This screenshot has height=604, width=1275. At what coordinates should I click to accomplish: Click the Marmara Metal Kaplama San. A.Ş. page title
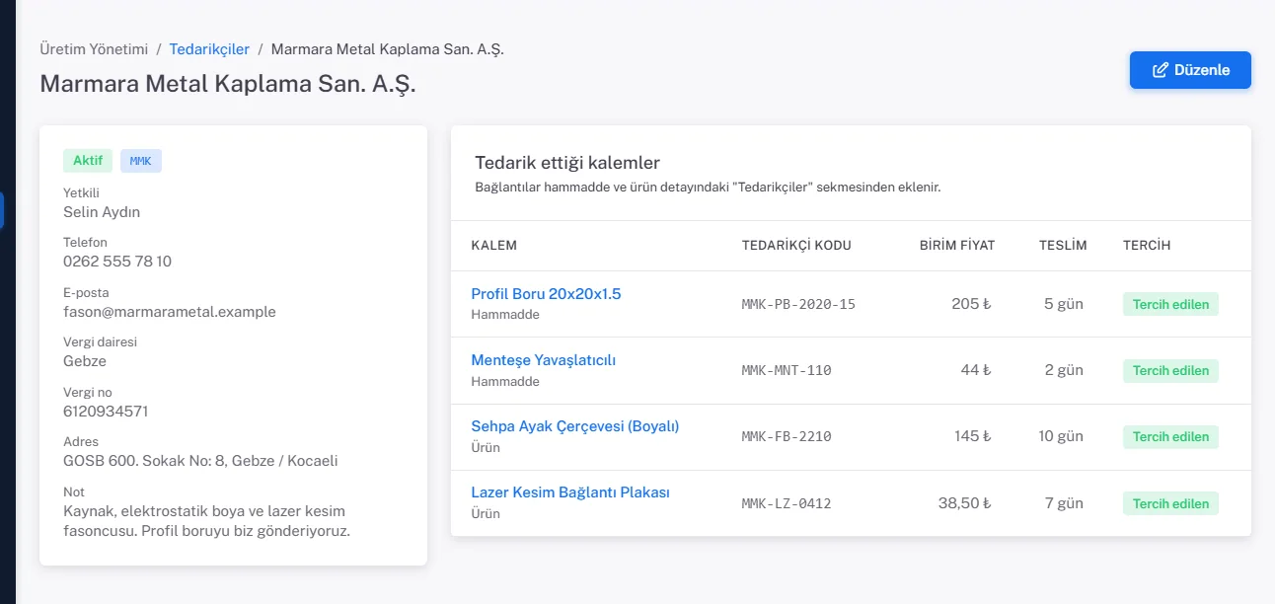[x=228, y=84]
